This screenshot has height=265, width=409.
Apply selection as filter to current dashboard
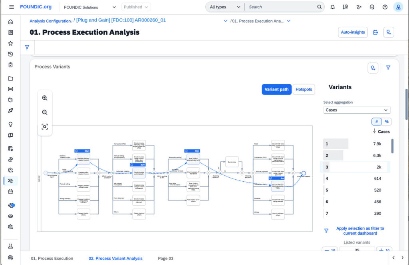(360, 231)
